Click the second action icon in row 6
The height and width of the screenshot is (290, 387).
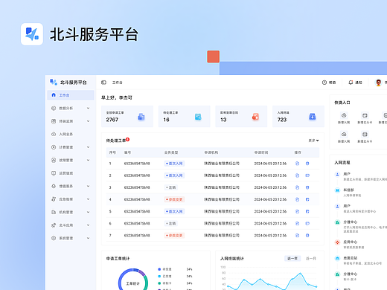click(x=307, y=223)
